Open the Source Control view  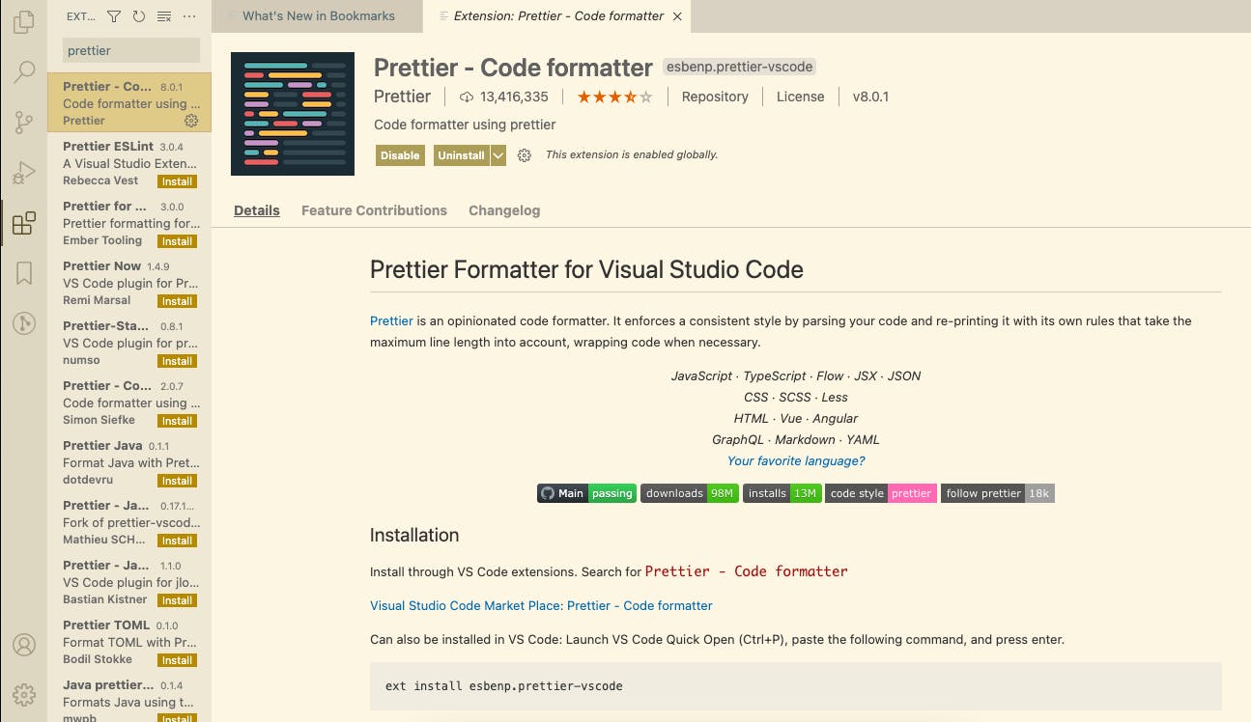(24, 123)
